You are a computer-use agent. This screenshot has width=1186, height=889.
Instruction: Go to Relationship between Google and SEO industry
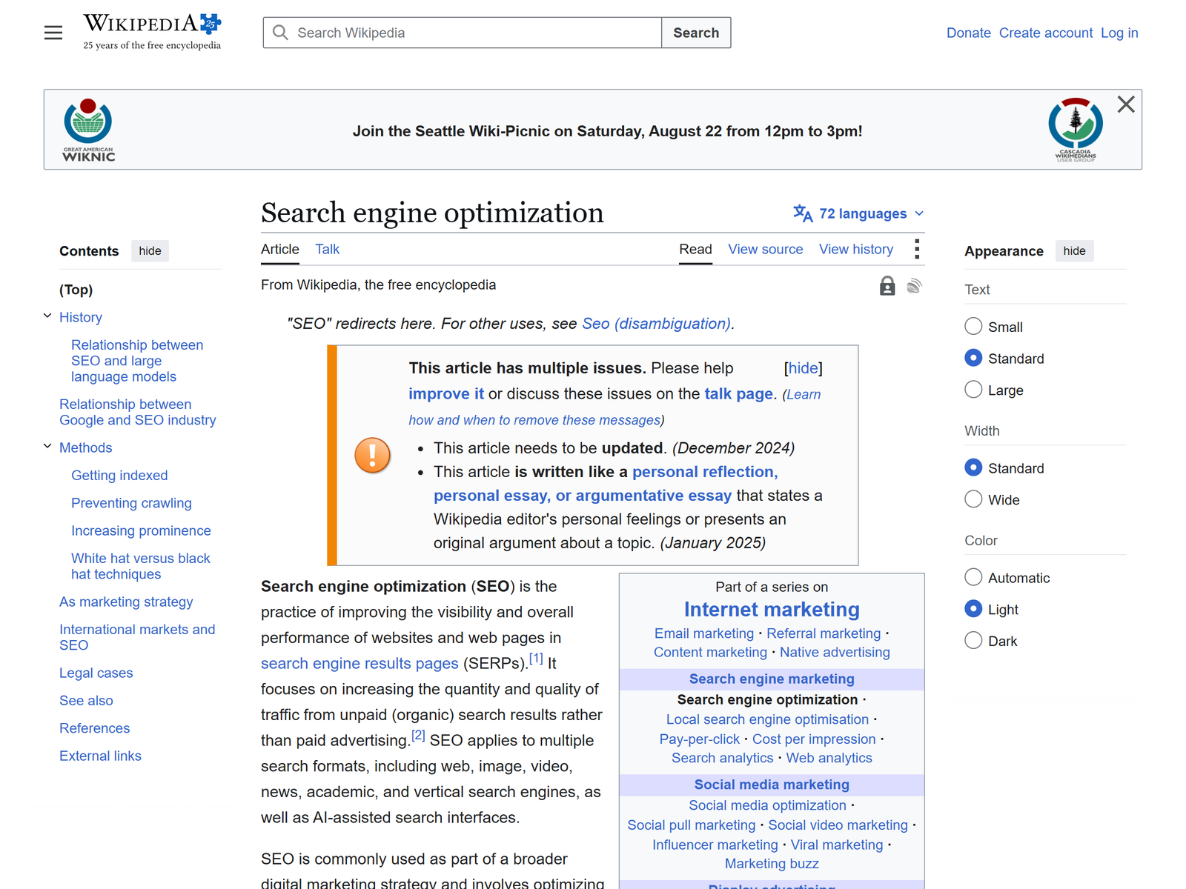point(138,412)
